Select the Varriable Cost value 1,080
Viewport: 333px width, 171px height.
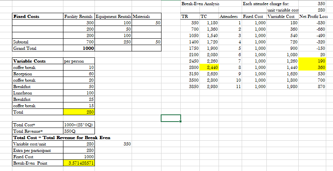pos(283,55)
